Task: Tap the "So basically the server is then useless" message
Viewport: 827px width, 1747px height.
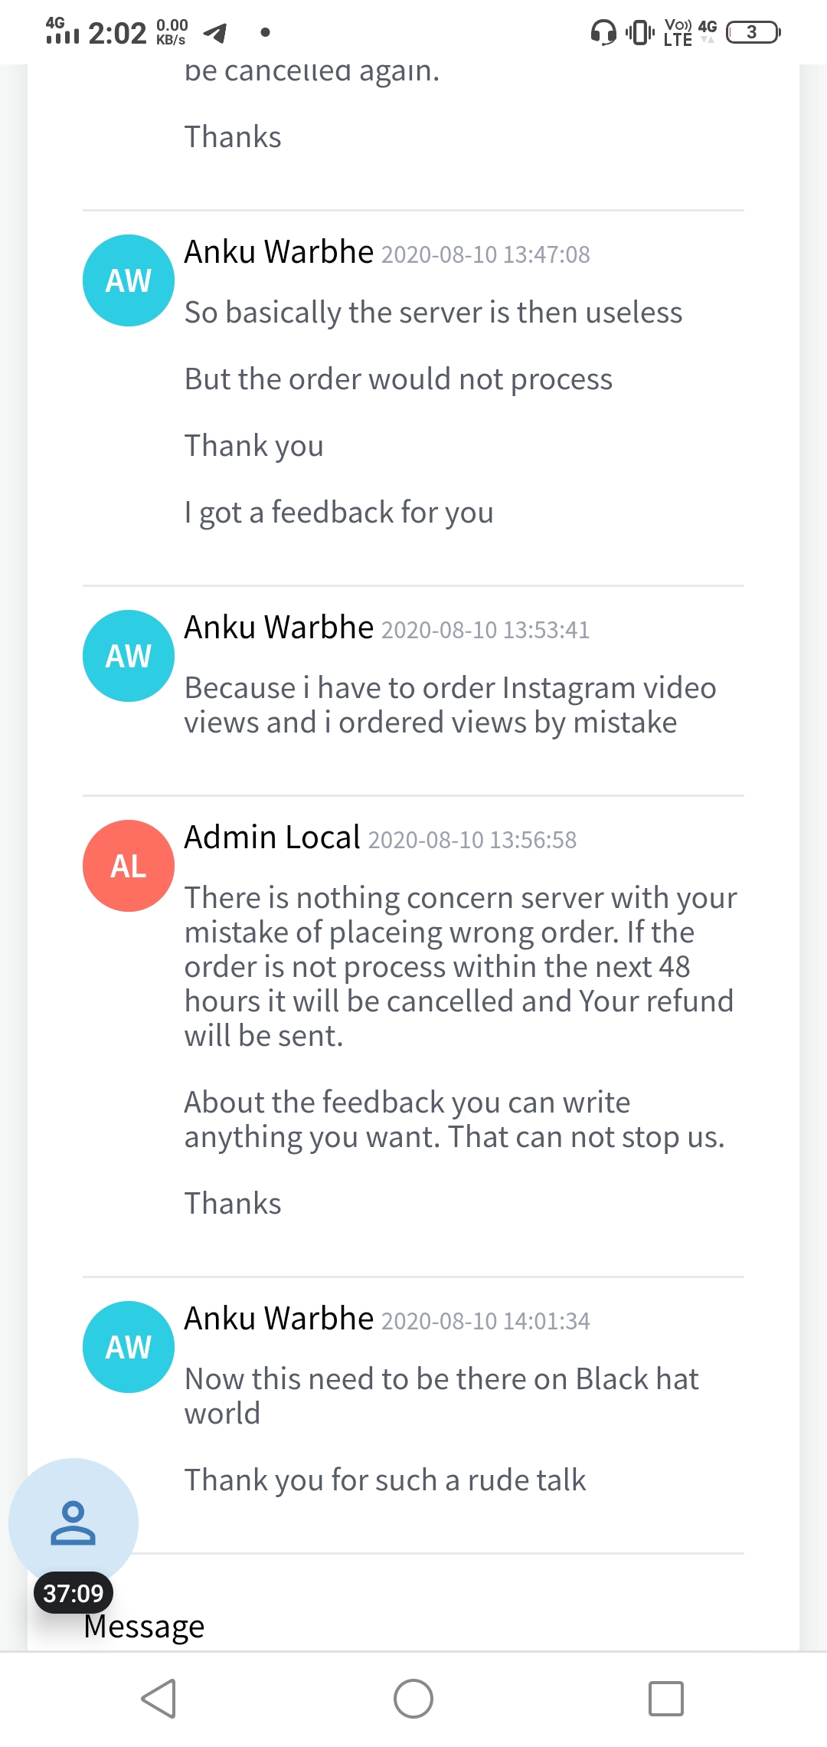Action: pos(433,313)
